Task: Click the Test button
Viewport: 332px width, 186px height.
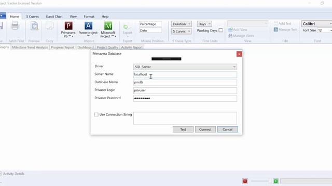Action: click(183, 129)
